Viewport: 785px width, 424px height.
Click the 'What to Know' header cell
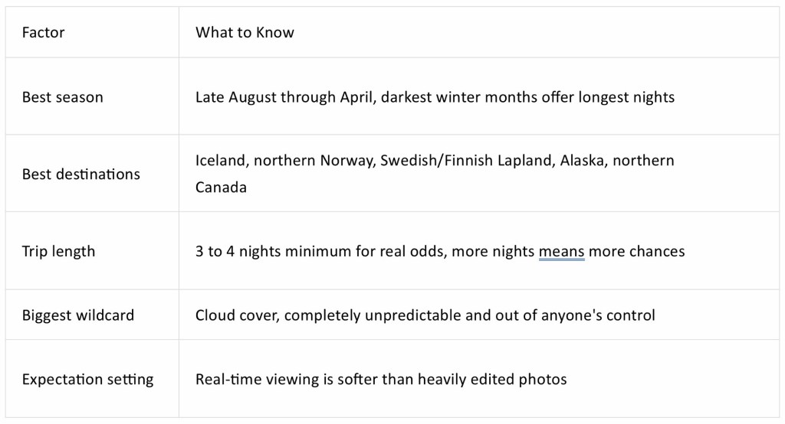[x=479, y=32]
